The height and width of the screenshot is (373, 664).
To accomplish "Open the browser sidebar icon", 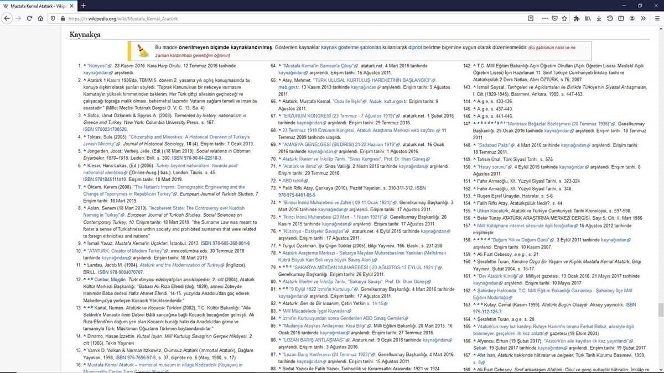I will (621, 18).
